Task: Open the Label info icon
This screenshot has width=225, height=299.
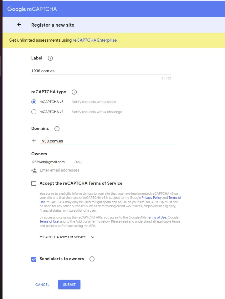Action: (50, 58)
